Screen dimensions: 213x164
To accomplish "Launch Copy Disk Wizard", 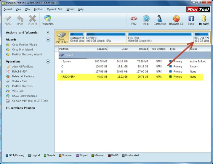I will pos(22,49).
